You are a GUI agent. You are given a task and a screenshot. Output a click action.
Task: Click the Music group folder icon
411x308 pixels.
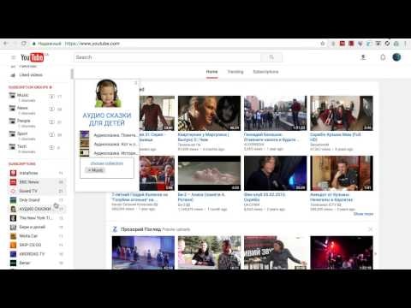coord(12,96)
